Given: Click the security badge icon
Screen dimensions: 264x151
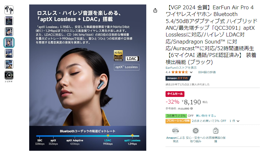Looking at the screenshot, I should (195, 131).
